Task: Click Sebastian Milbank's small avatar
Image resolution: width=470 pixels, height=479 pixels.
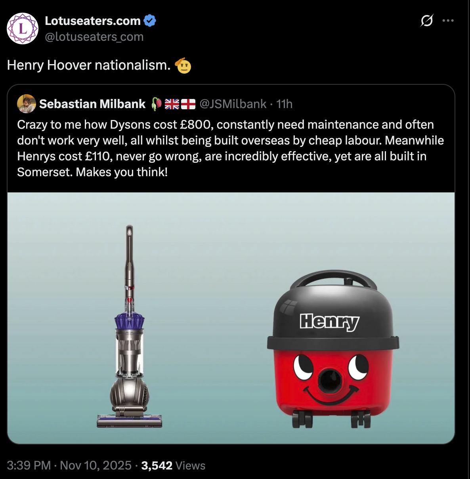Action: pos(27,104)
